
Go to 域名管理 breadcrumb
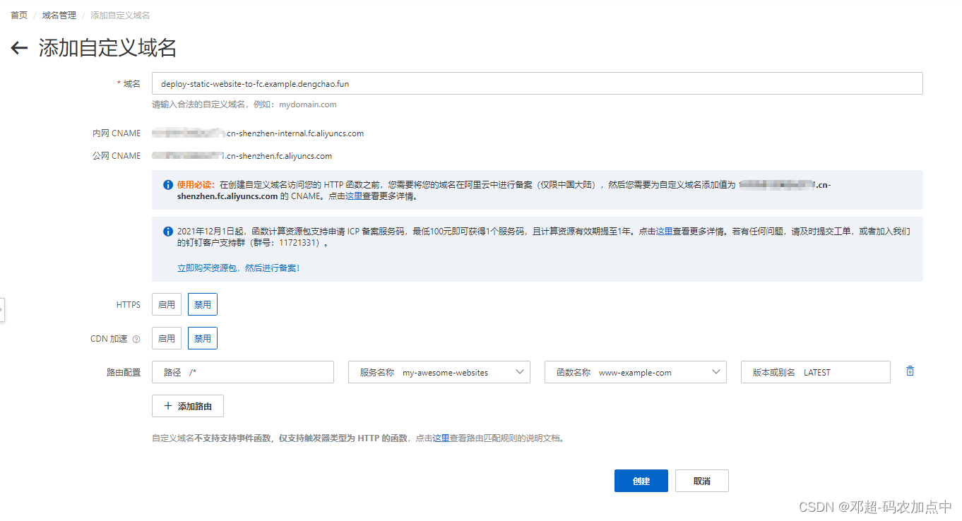59,15
